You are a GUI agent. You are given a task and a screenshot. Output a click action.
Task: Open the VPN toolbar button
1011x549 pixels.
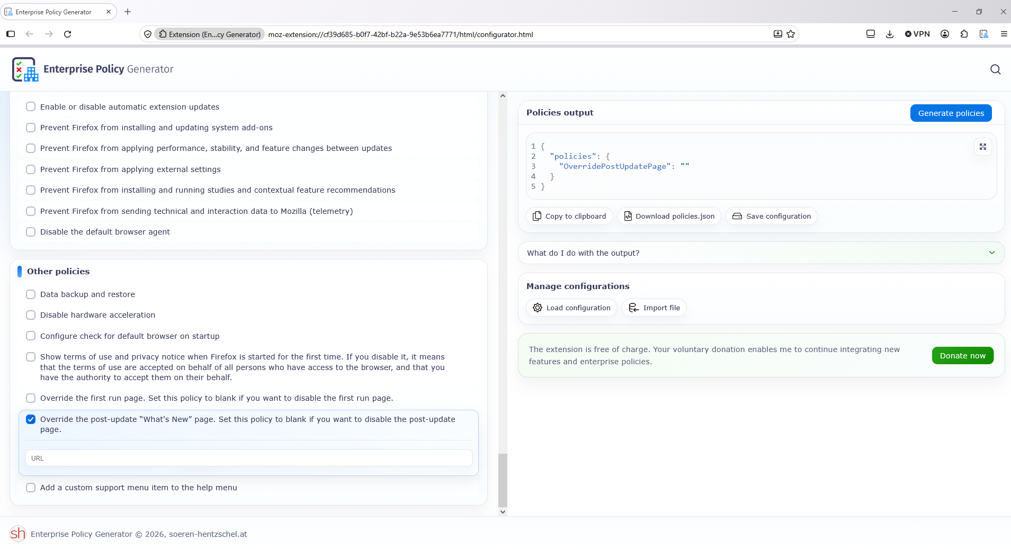[x=917, y=34]
